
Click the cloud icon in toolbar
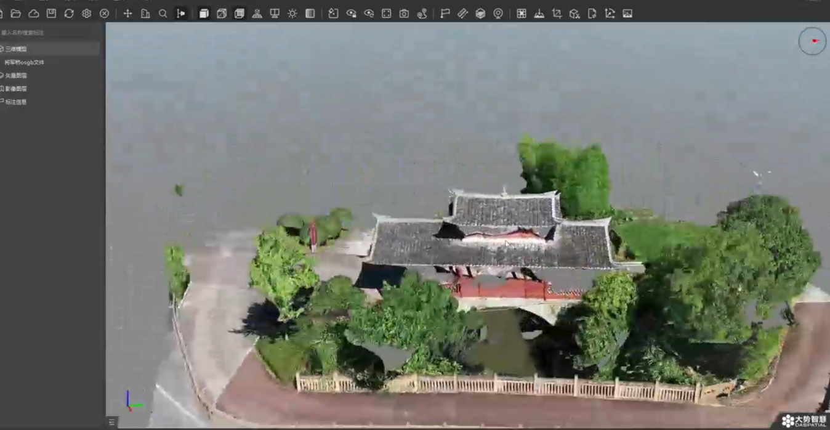pos(34,14)
